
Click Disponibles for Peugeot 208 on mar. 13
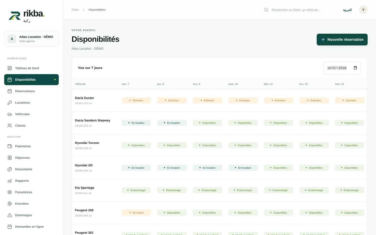click(x=349, y=213)
